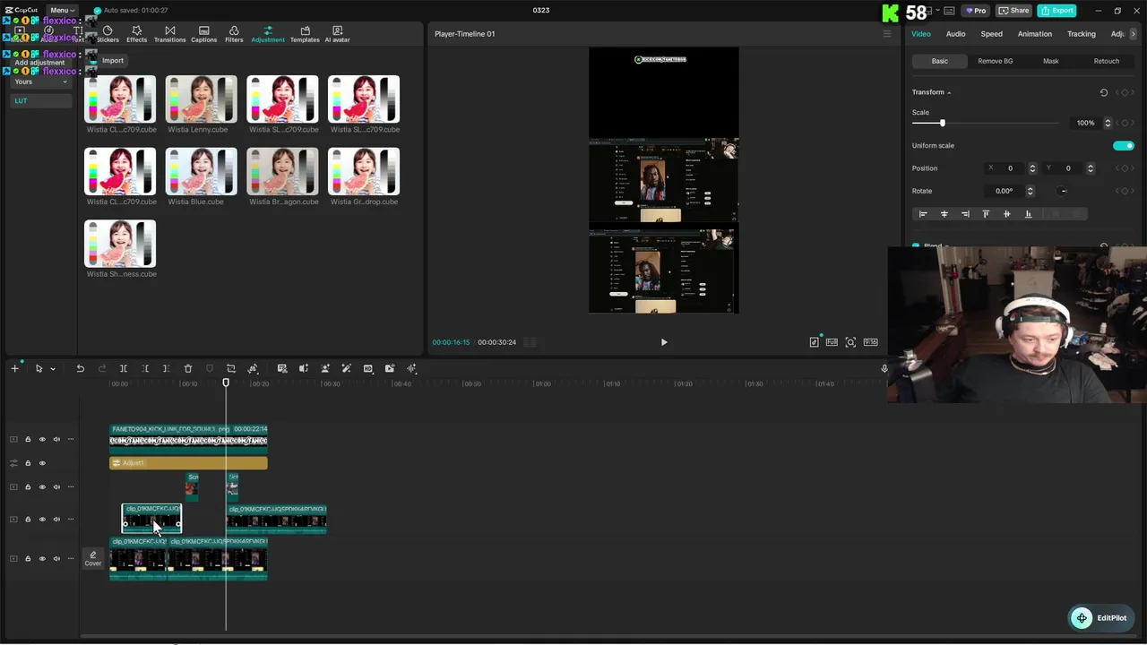
Task: Add a keyframe for Scale
Action: tap(1125, 123)
